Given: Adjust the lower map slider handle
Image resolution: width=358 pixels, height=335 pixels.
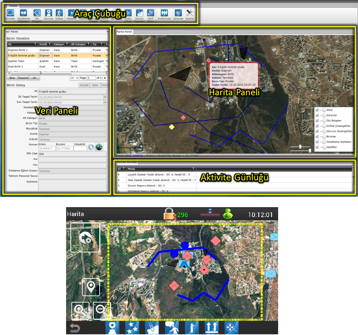Looking at the screenshot, I should (310, 150).
